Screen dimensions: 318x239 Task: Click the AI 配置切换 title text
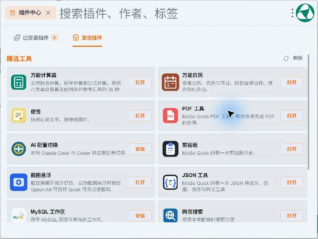point(44,145)
